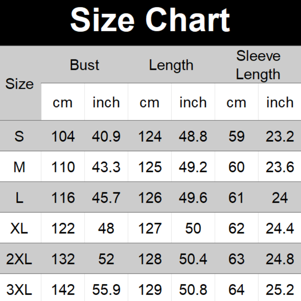Click the 24.4 inch sleeve value
Image resolution: width=301 pixels, height=301 pixels.
pyautogui.click(x=280, y=228)
